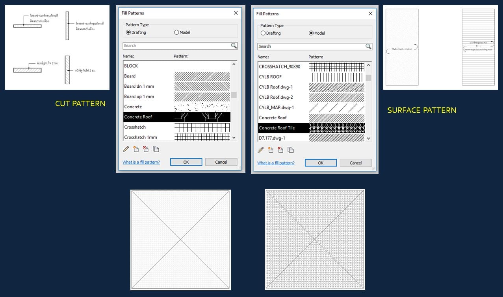The image size is (503, 297).
Task: Select the 'Crosshatch 1mm' pattern
Action: click(177, 137)
